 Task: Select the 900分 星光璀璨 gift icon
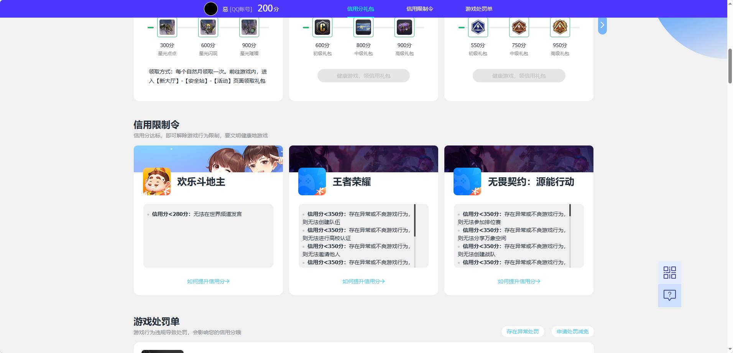pyautogui.click(x=249, y=27)
